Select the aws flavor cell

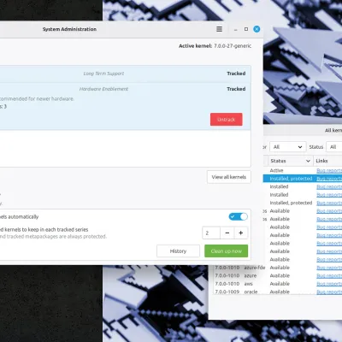tap(248, 284)
